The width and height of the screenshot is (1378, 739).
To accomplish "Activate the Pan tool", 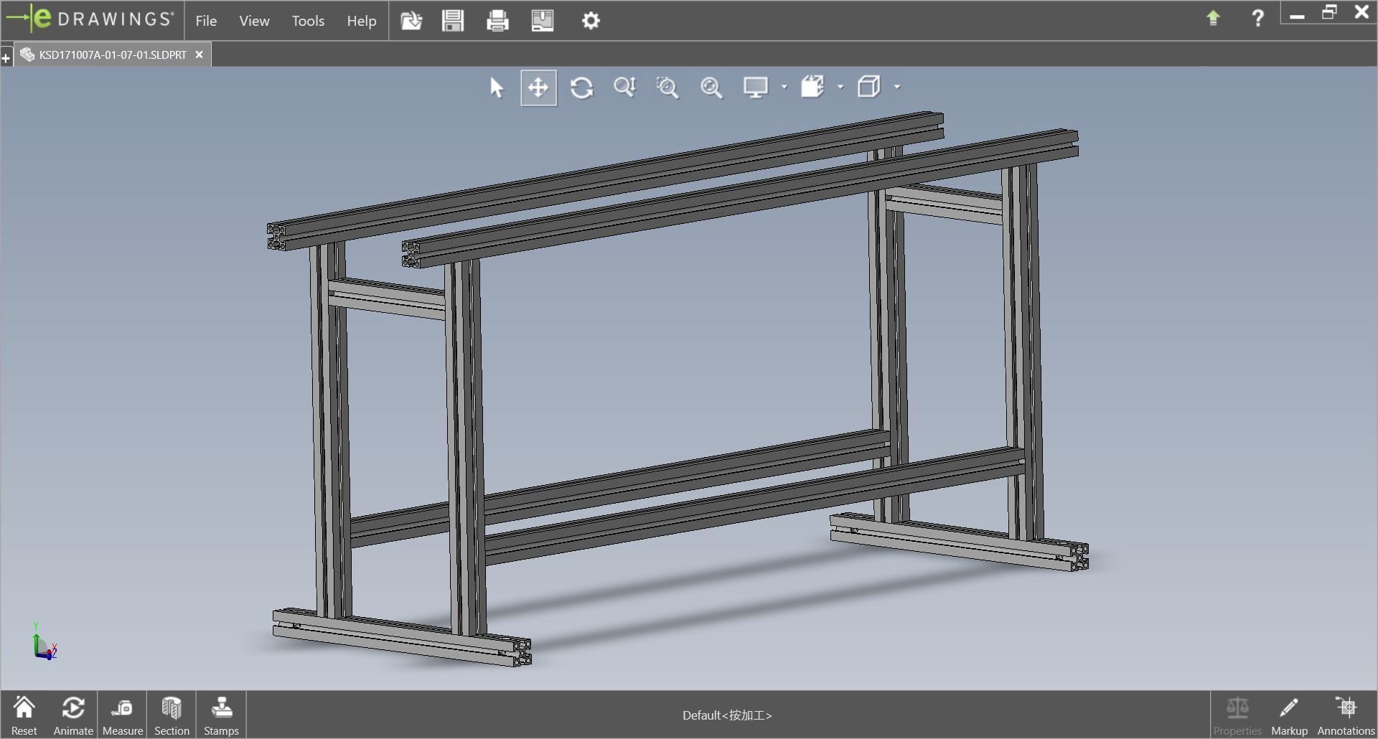I will (x=538, y=88).
